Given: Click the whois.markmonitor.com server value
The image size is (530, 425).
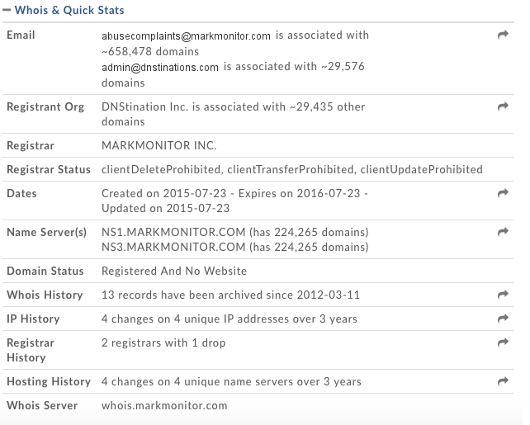Looking at the screenshot, I should [x=163, y=405].
